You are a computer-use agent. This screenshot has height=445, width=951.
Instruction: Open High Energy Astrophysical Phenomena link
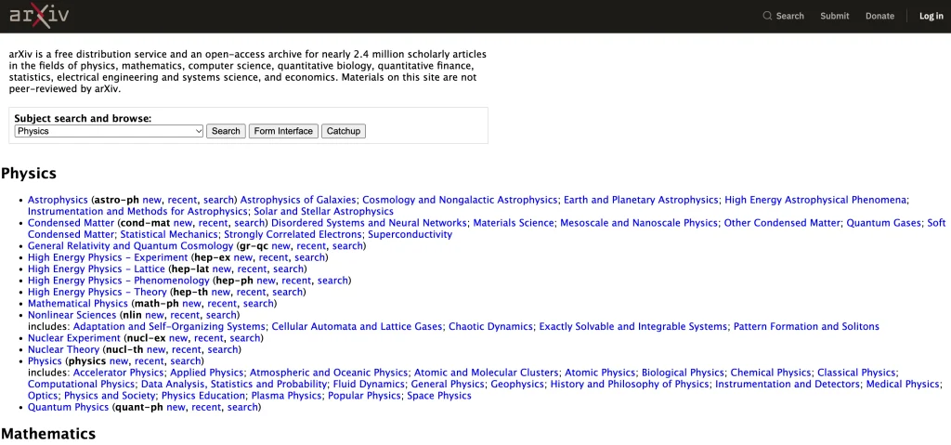[815, 200]
